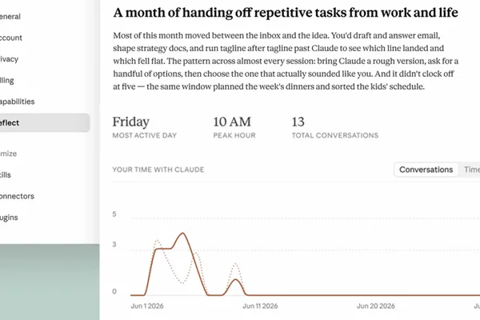
Task: Open the Plugins section
Action: [9, 218]
